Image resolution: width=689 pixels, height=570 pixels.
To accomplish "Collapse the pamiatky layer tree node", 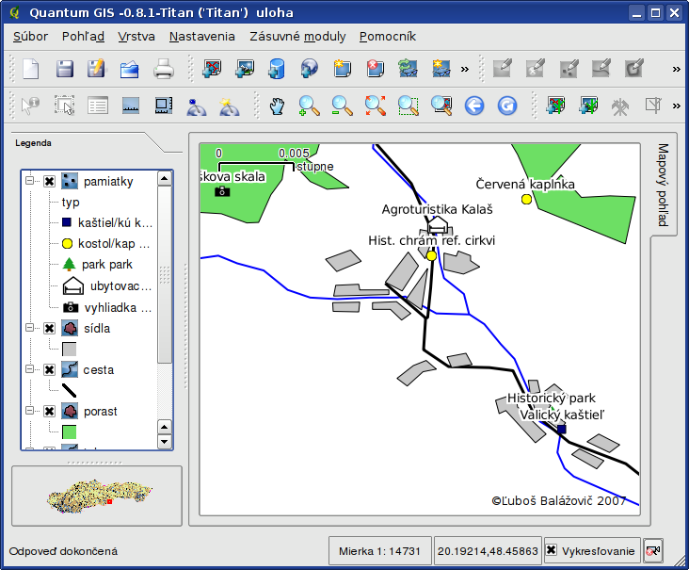I will pos(29,181).
